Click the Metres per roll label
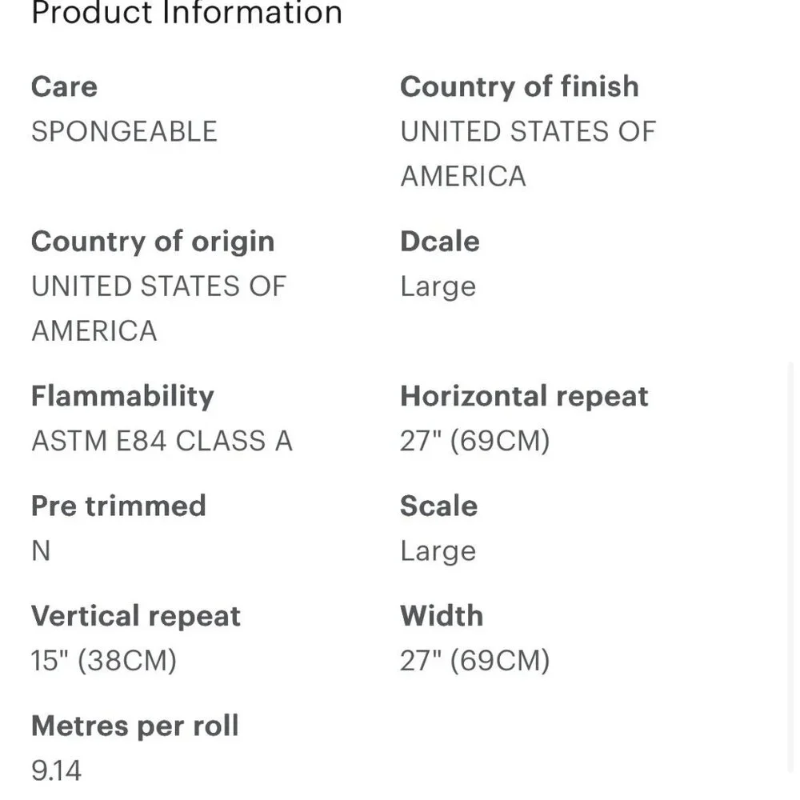 click(x=134, y=726)
